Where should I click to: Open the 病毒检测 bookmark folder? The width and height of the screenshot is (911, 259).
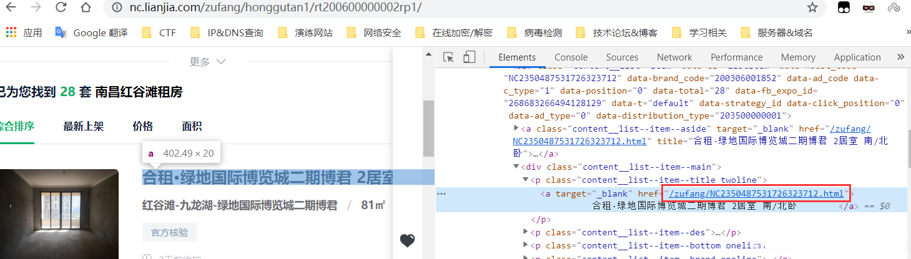pyautogui.click(x=534, y=32)
